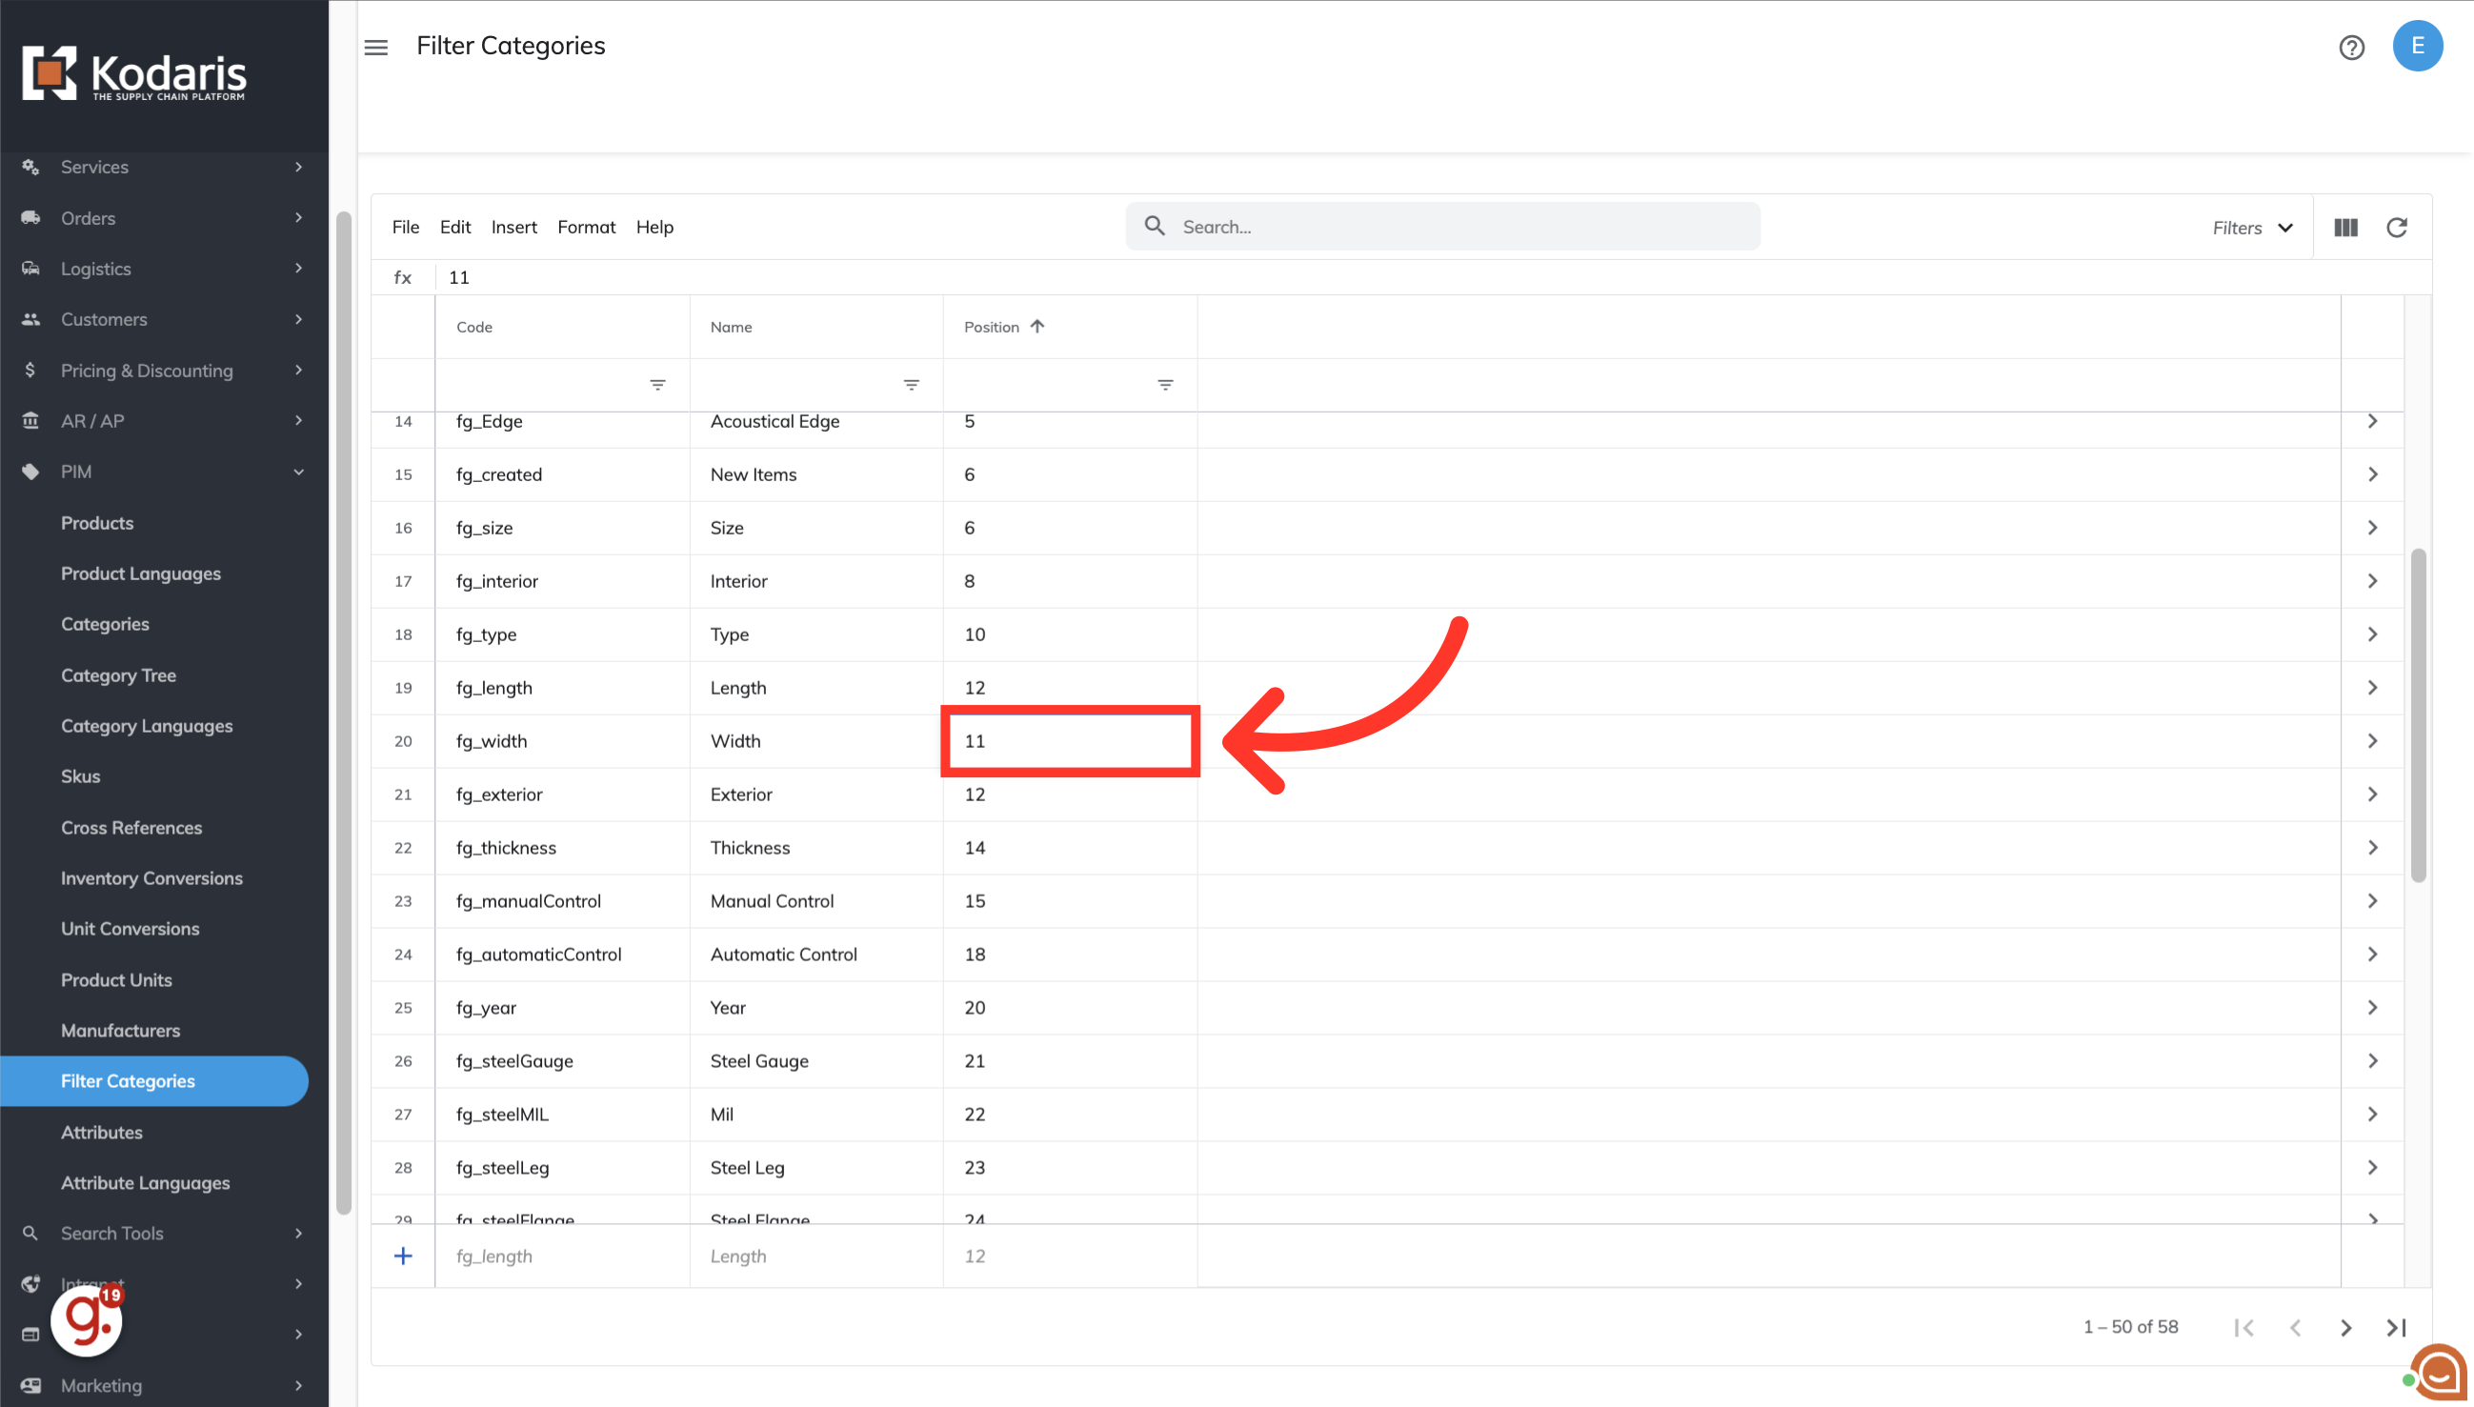Image resolution: width=2474 pixels, height=1407 pixels.
Task: Open the fg_width row details arrow
Action: coord(2372,741)
